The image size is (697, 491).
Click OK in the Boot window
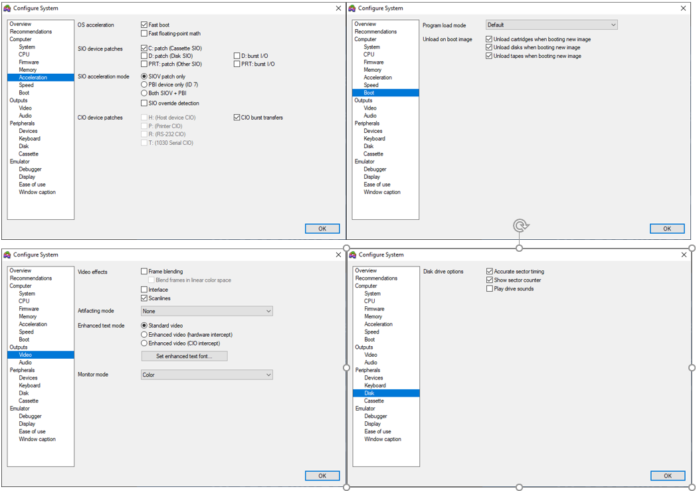667,229
